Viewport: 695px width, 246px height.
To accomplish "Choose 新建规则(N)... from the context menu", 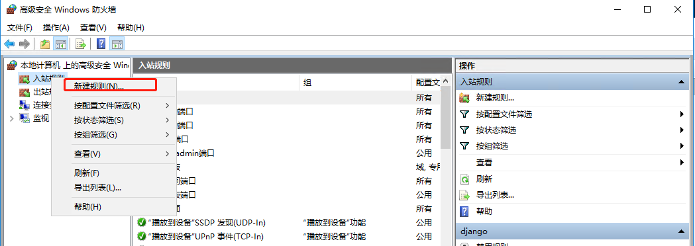I will pyautogui.click(x=114, y=85).
